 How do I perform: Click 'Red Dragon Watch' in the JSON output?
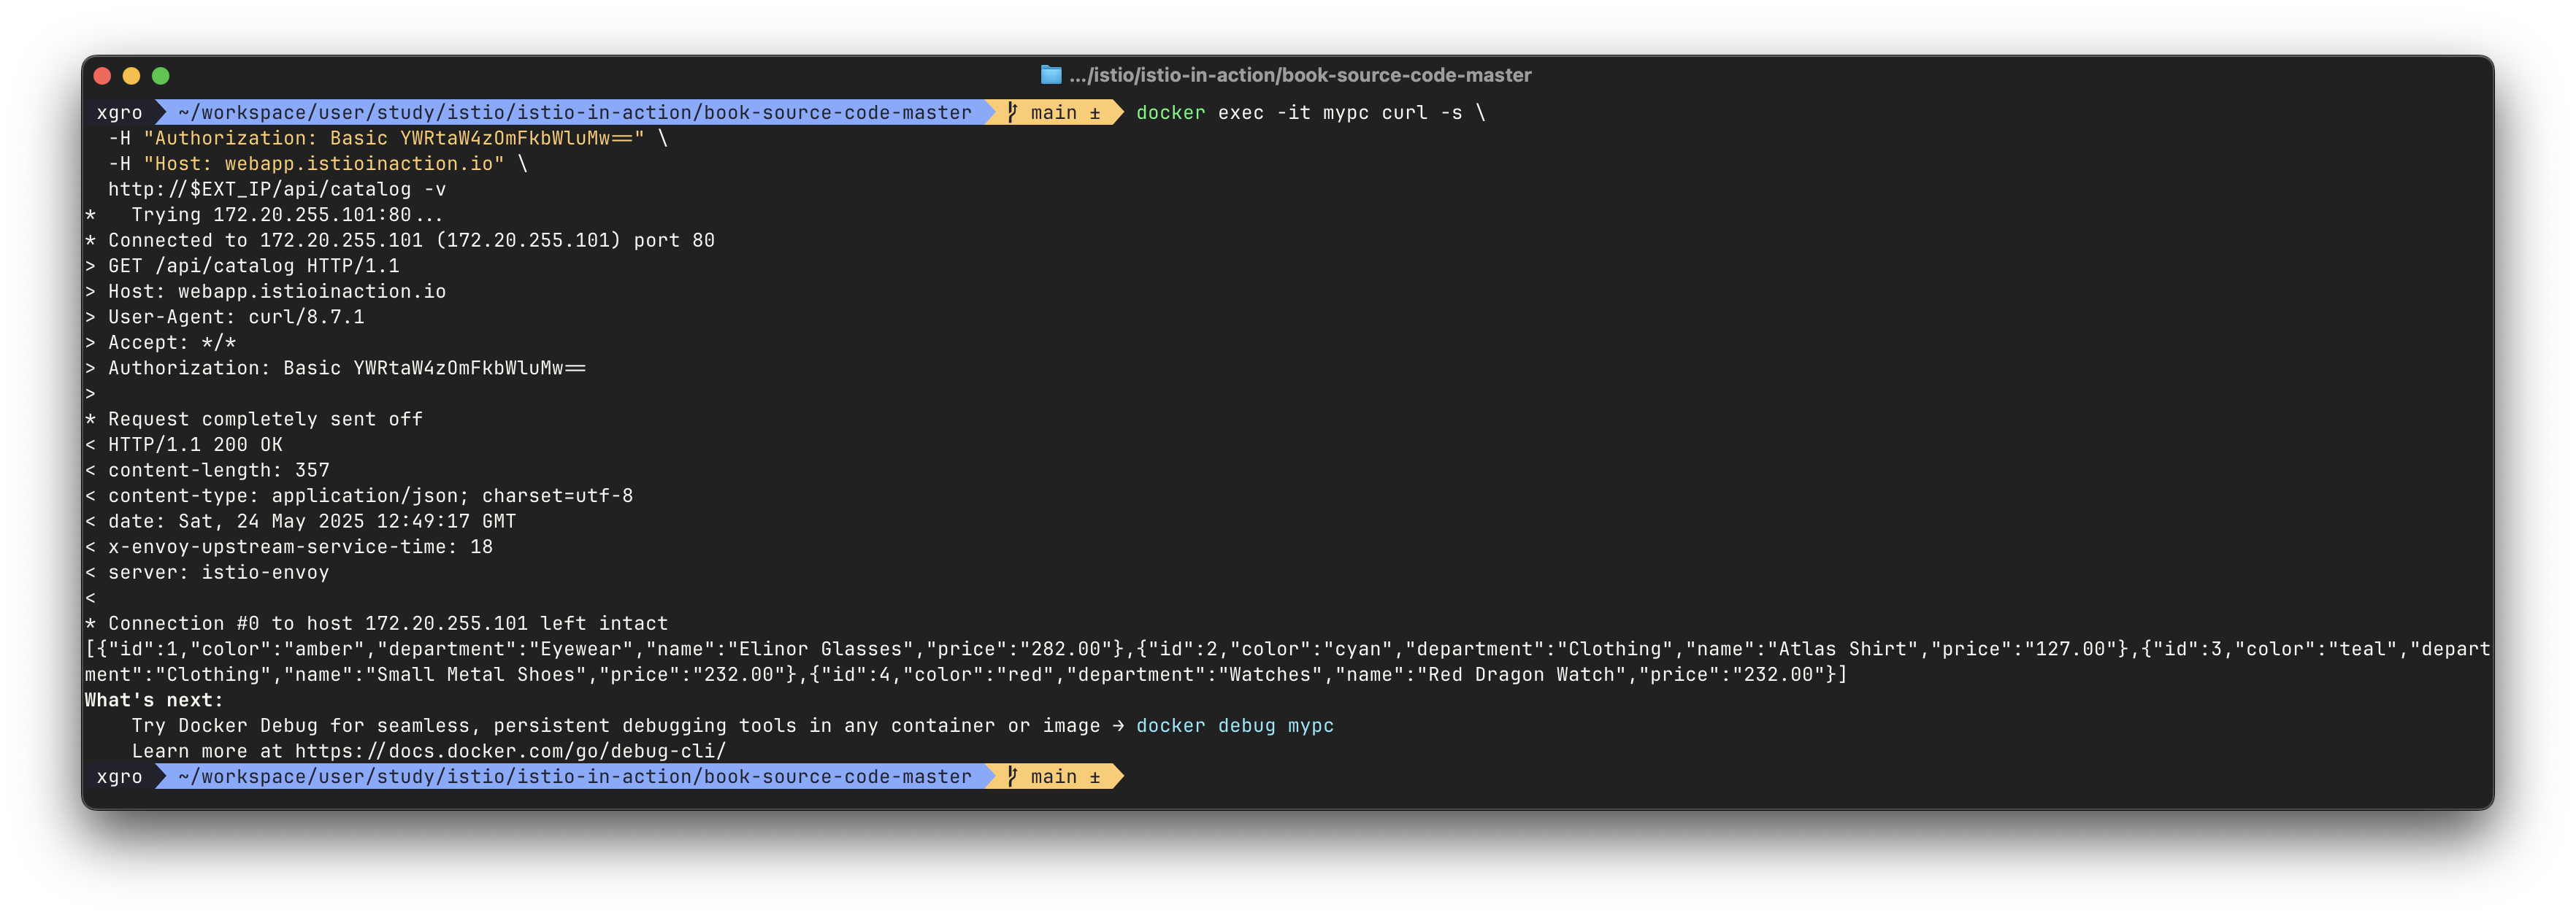coord(1521,674)
